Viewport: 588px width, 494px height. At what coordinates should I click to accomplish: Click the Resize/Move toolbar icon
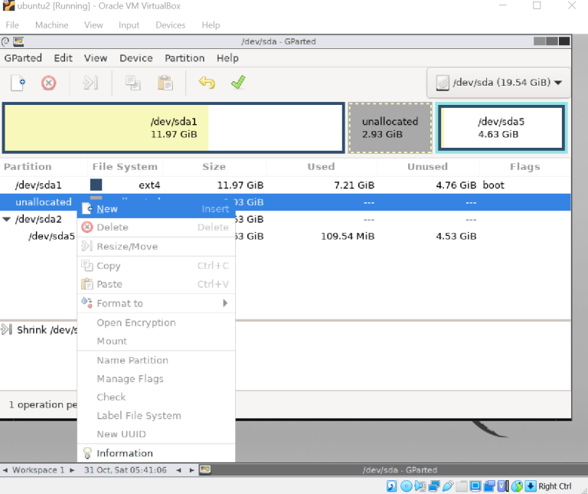pos(90,83)
